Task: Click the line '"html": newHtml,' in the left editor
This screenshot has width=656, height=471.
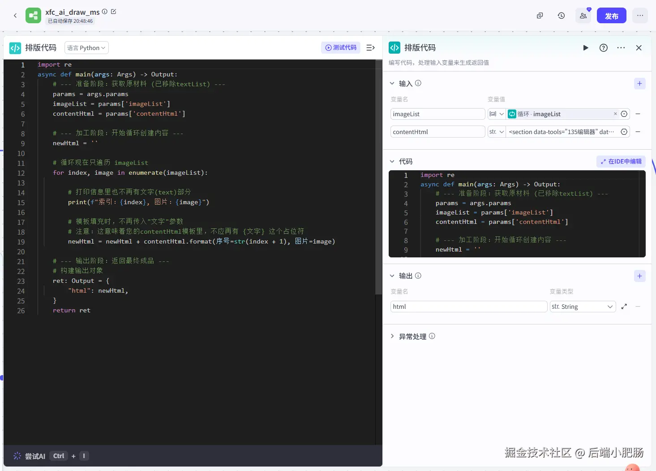Action: (x=98, y=290)
